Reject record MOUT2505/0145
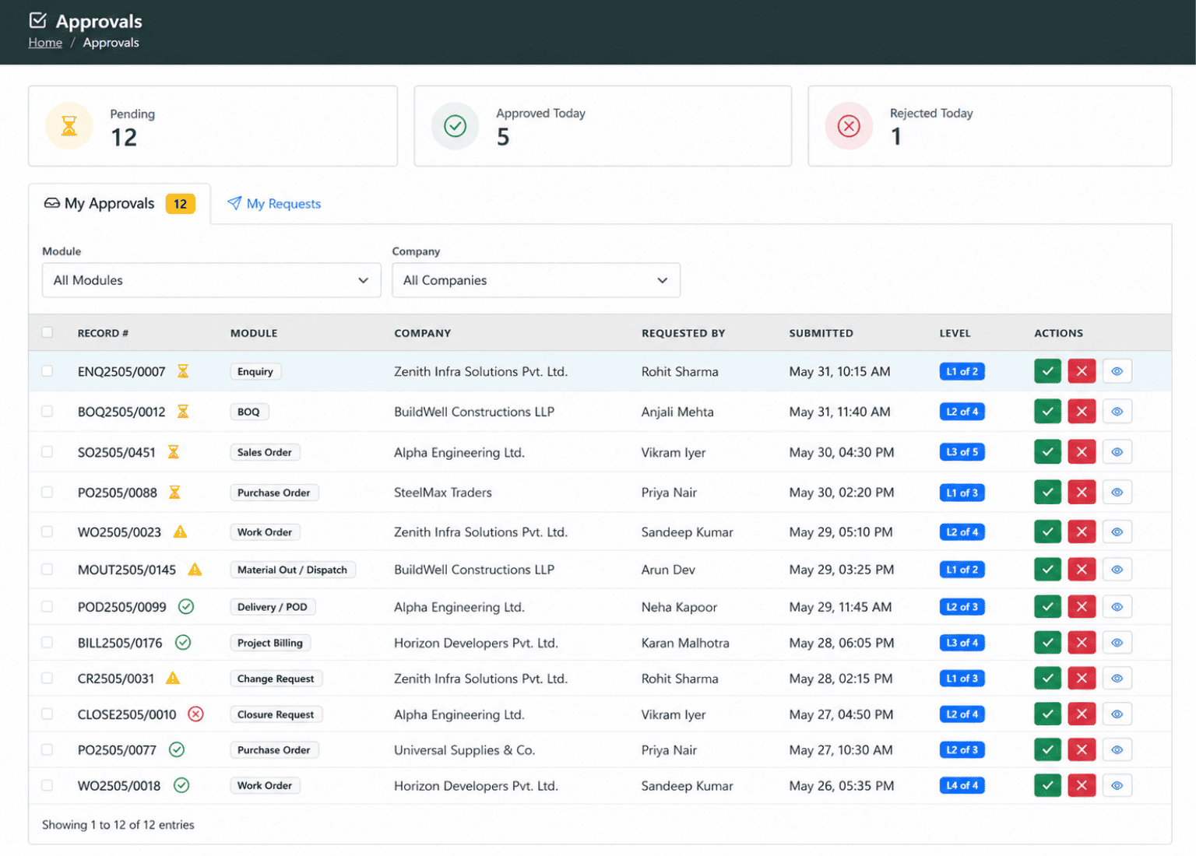Image resolution: width=1196 pixels, height=856 pixels. click(x=1082, y=570)
